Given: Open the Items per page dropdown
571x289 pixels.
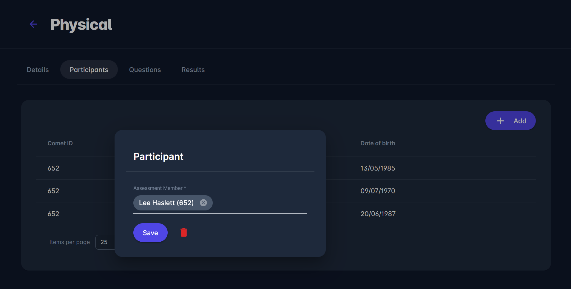Looking at the screenshot, I should point(105,242).
